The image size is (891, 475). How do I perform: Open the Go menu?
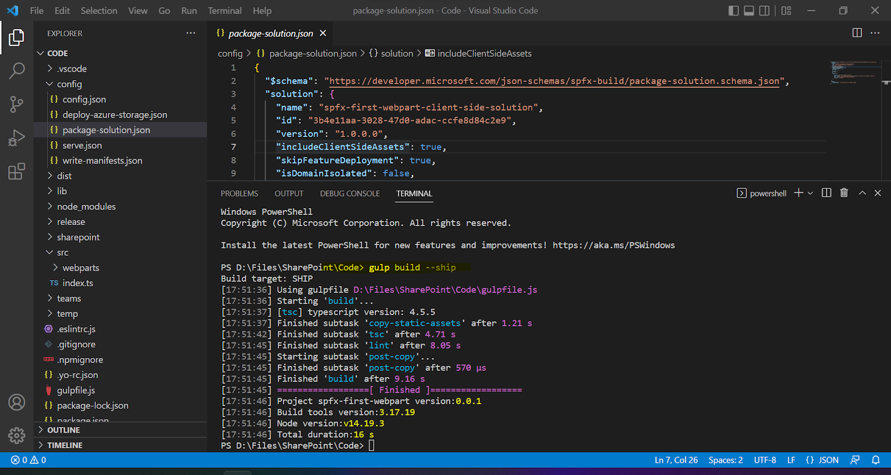click(164, 11)
